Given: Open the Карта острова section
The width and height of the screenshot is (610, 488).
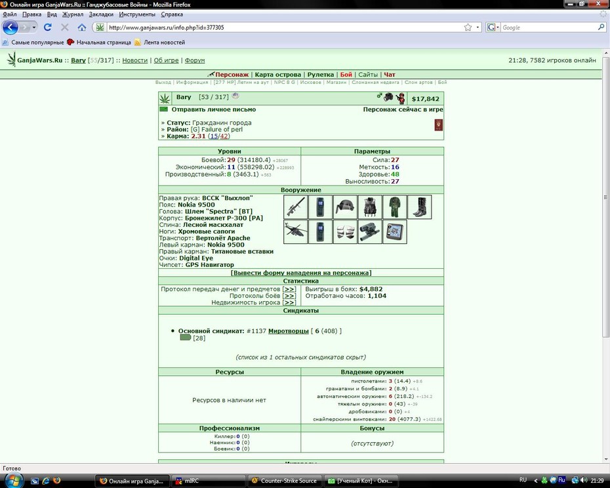Looking at the screenshot, I should [277, 75].
